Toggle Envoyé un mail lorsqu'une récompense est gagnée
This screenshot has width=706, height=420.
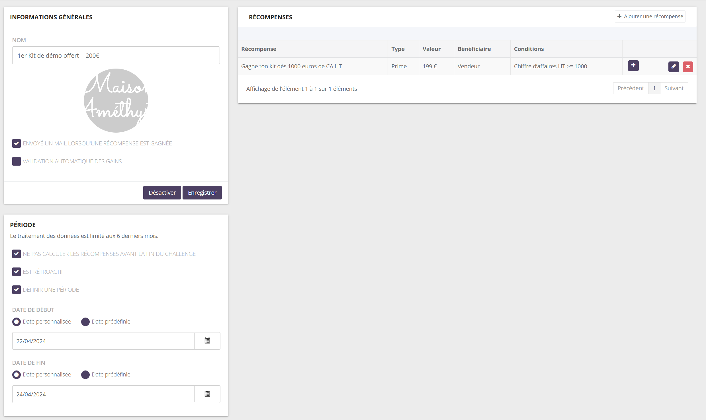click(x=17, y=143)
